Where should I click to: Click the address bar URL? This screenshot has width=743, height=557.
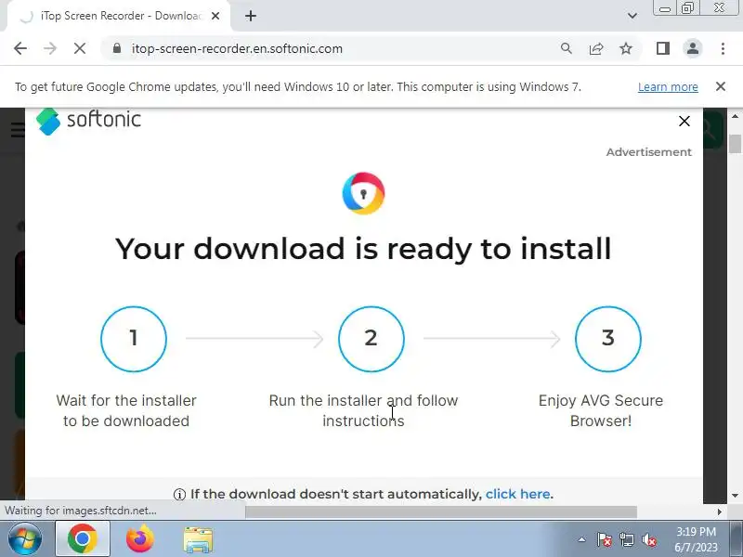[x=237, y=49]
